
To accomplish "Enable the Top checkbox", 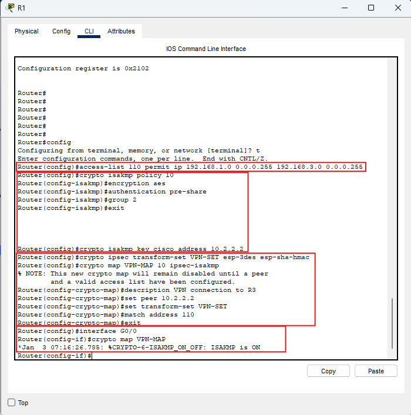I will tap(11, 403).
